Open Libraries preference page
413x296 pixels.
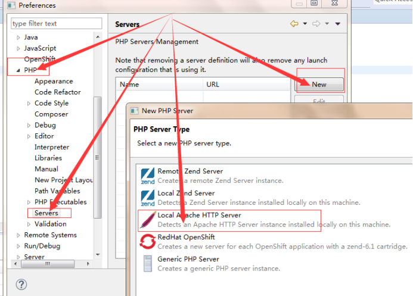[x=48, y=158]
